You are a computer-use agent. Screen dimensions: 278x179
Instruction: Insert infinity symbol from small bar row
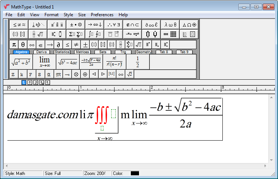click(32, 45)
